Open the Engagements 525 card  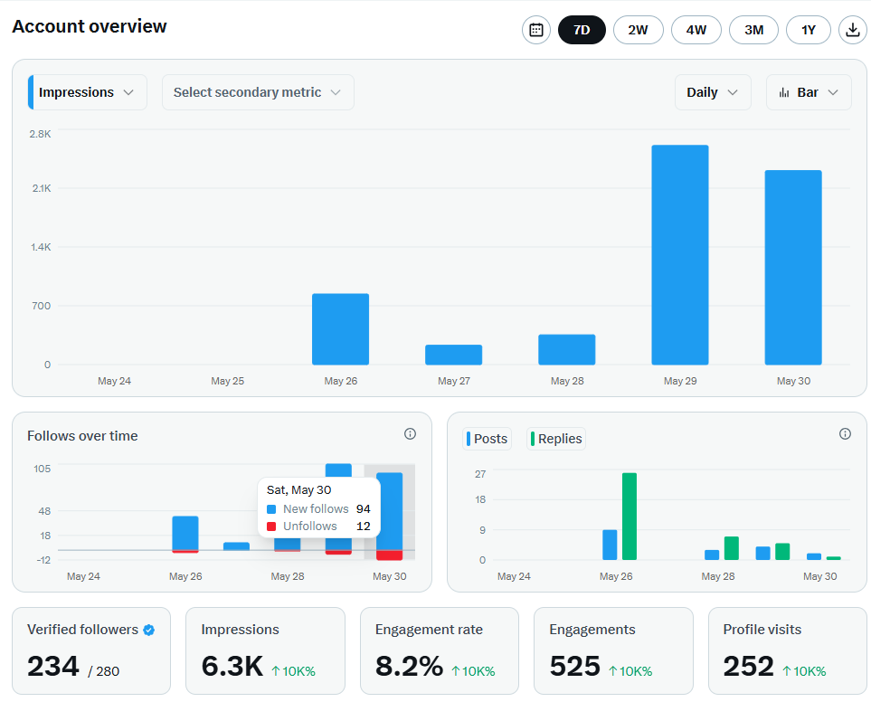tap(613, 651)
